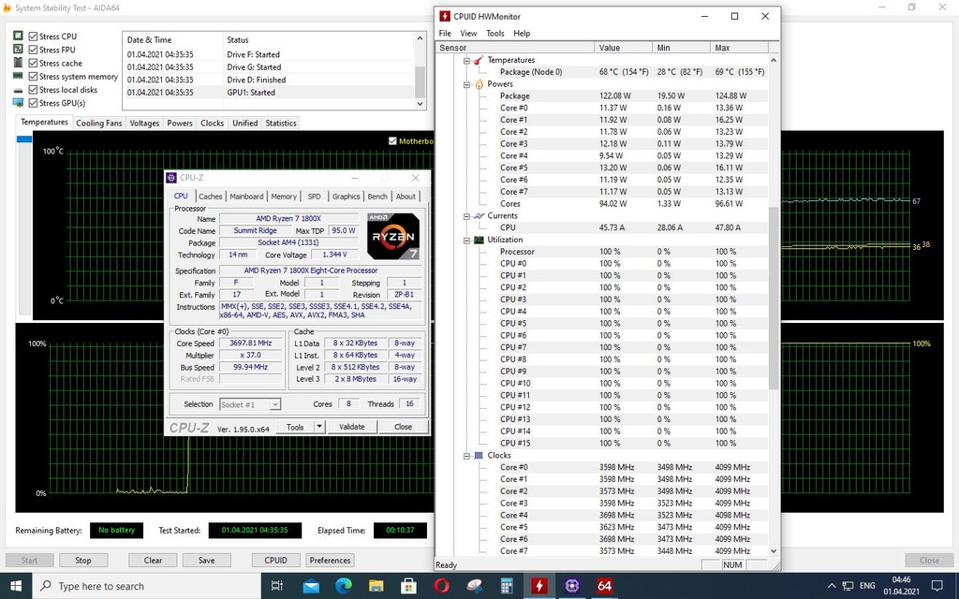The width and height of the screenshot is (959, 599).
Task: Open the Bench tab in CPU-Z
Action: pyautogui.click(x=377, y=197)
